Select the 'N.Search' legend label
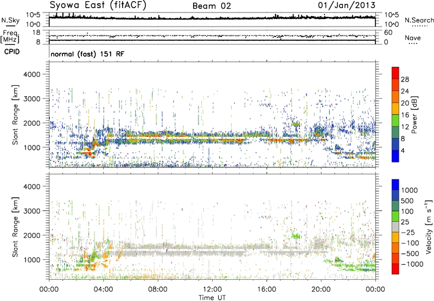434x301 pixels. pyautogui.click(x=419, y=20)
